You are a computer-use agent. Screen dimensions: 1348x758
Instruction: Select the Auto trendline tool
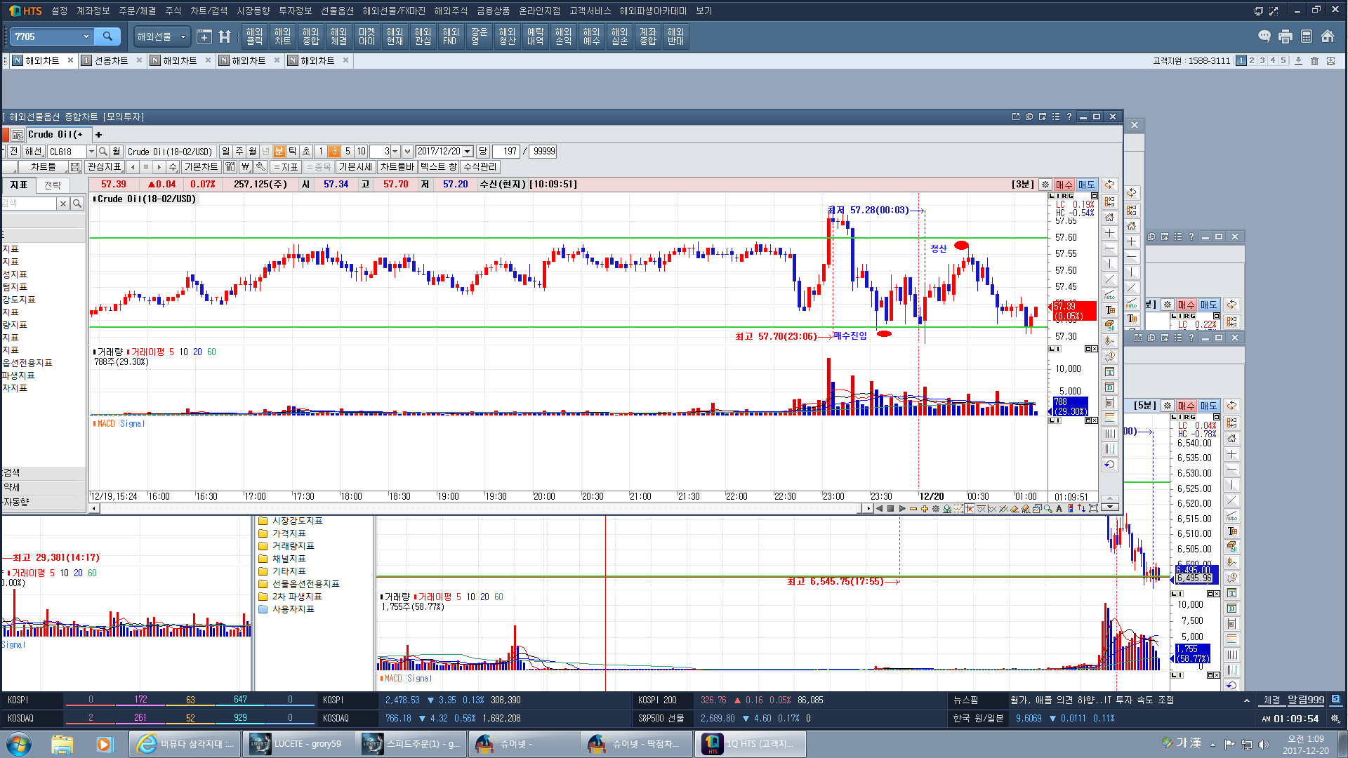click(x=1109, y=295)
